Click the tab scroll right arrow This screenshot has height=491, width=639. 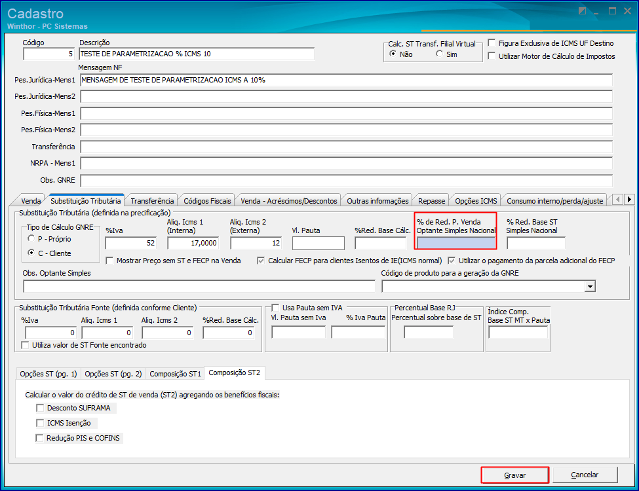(629, 200)
